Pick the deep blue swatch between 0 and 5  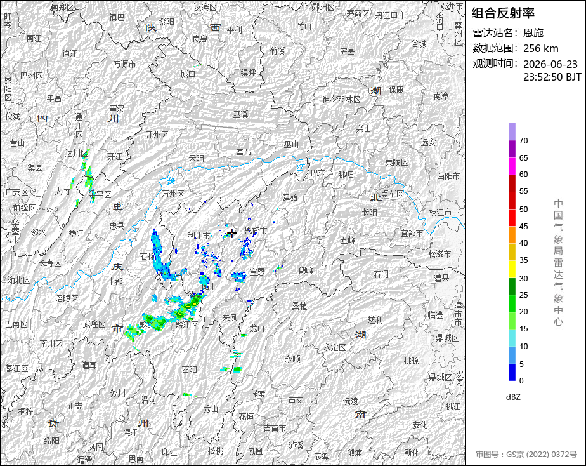click(512, 372)
